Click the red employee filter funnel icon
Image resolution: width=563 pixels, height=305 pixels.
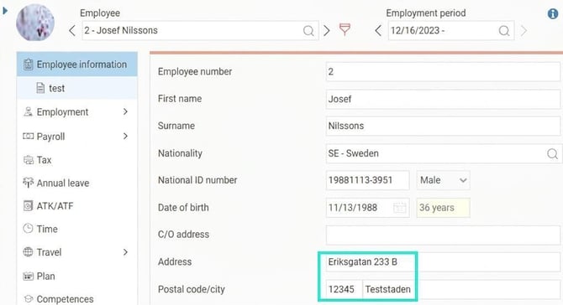click(x=345, y=29)
